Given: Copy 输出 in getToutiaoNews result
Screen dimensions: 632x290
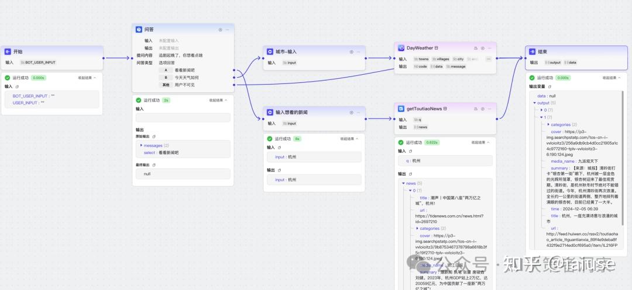Looking at the screenshot, I should pos(410,174).
